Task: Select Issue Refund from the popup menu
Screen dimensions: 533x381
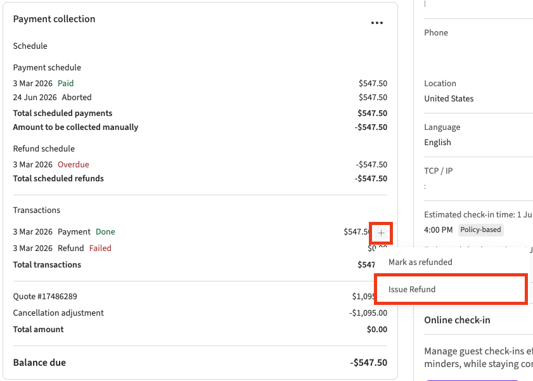Action: (x=412, y=289)
